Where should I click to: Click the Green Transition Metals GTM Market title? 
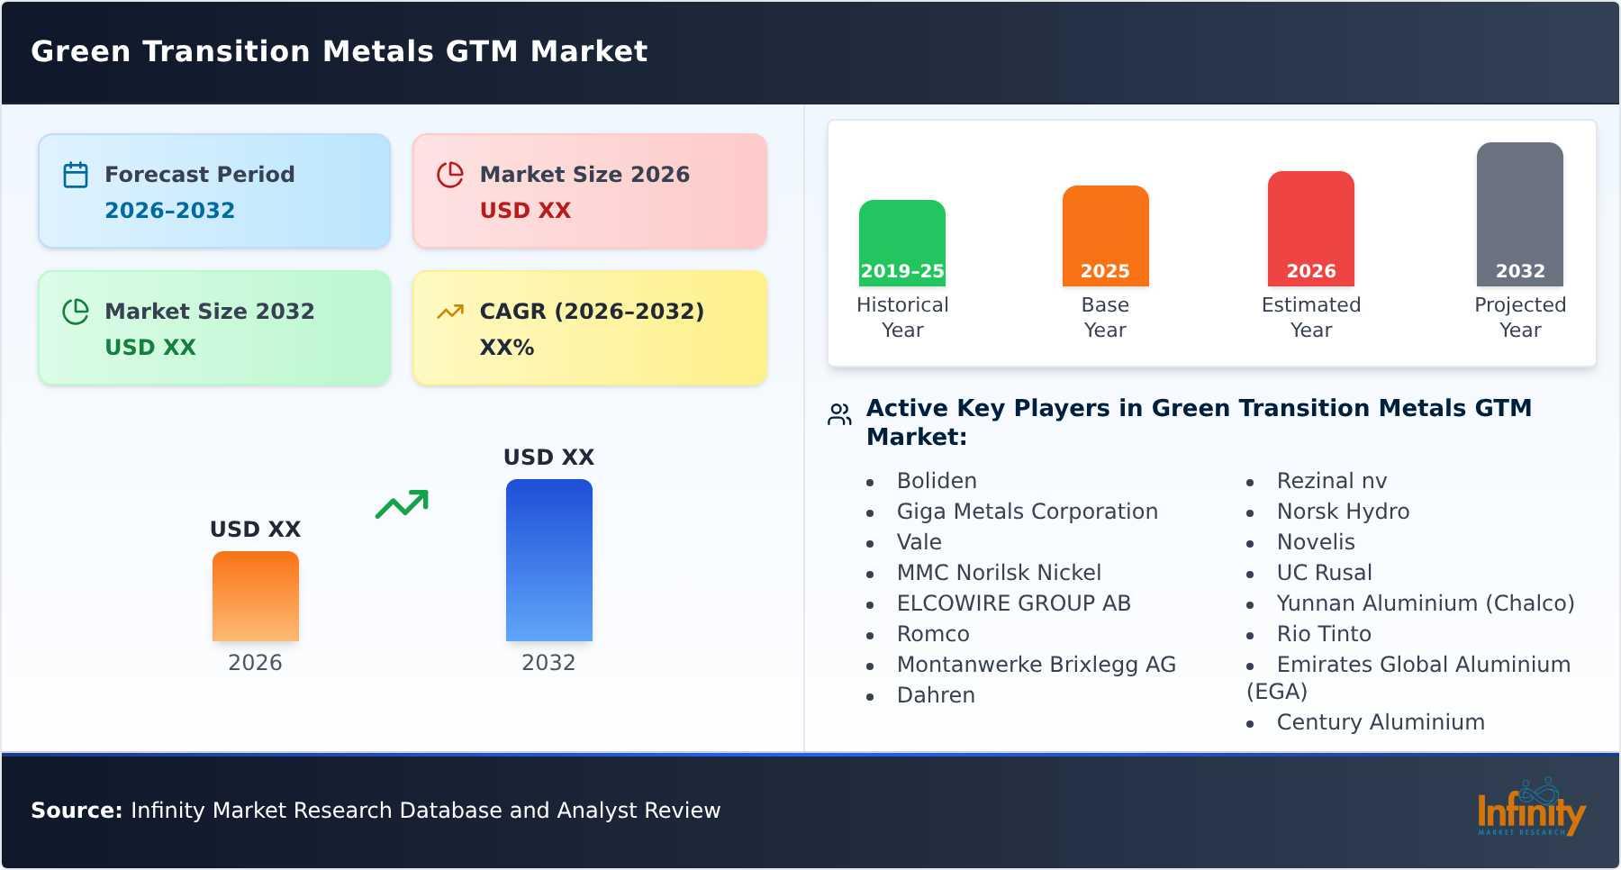click(x=340, y=51)
